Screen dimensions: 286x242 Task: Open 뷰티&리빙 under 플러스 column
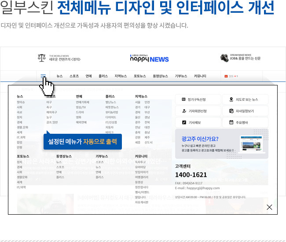tap(112, 112)
